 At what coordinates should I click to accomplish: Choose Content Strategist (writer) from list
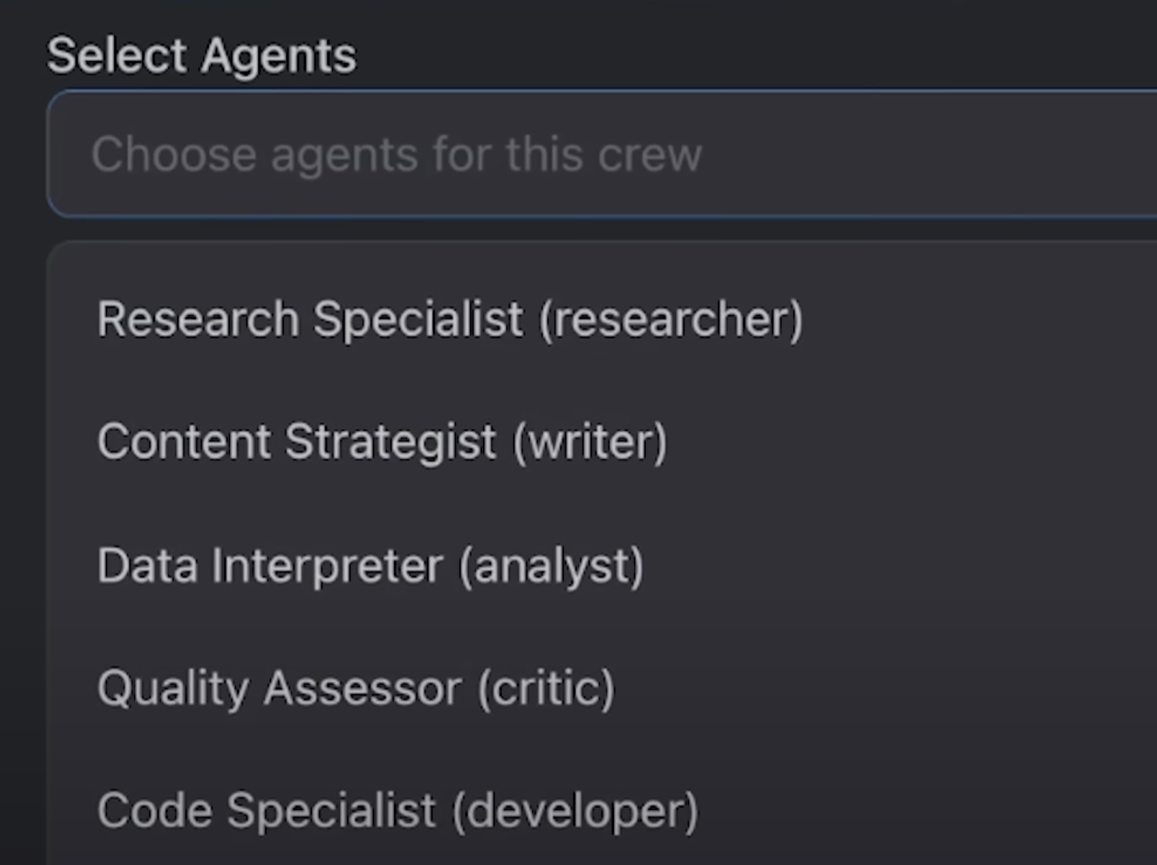point(382,441)
